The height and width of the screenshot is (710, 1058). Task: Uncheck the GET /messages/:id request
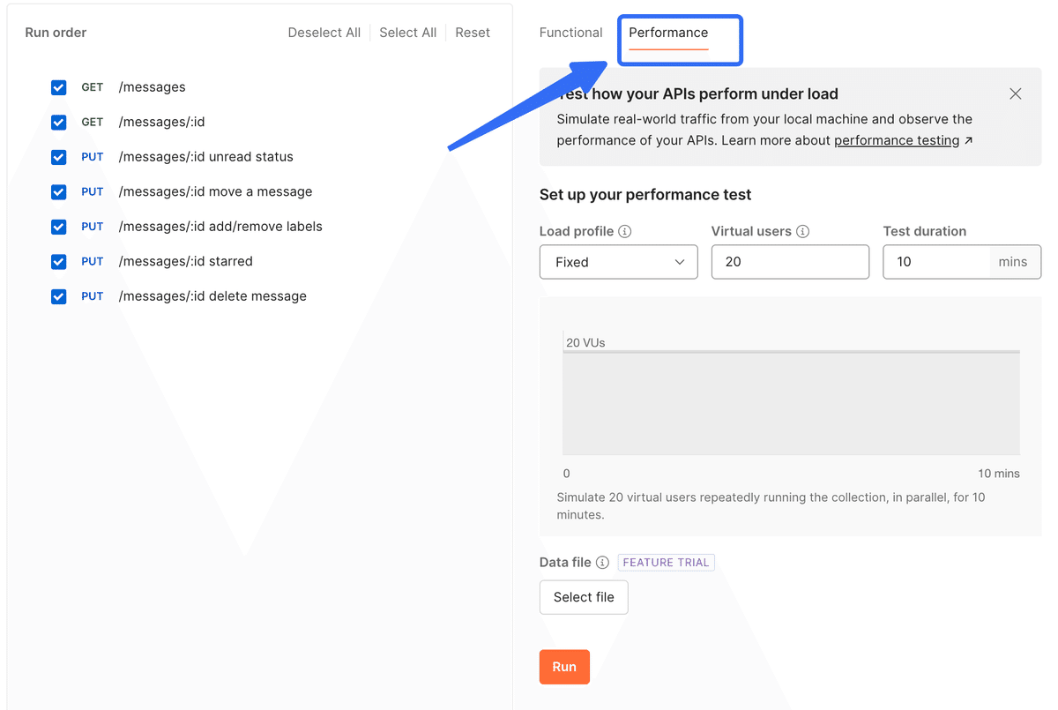59,122
